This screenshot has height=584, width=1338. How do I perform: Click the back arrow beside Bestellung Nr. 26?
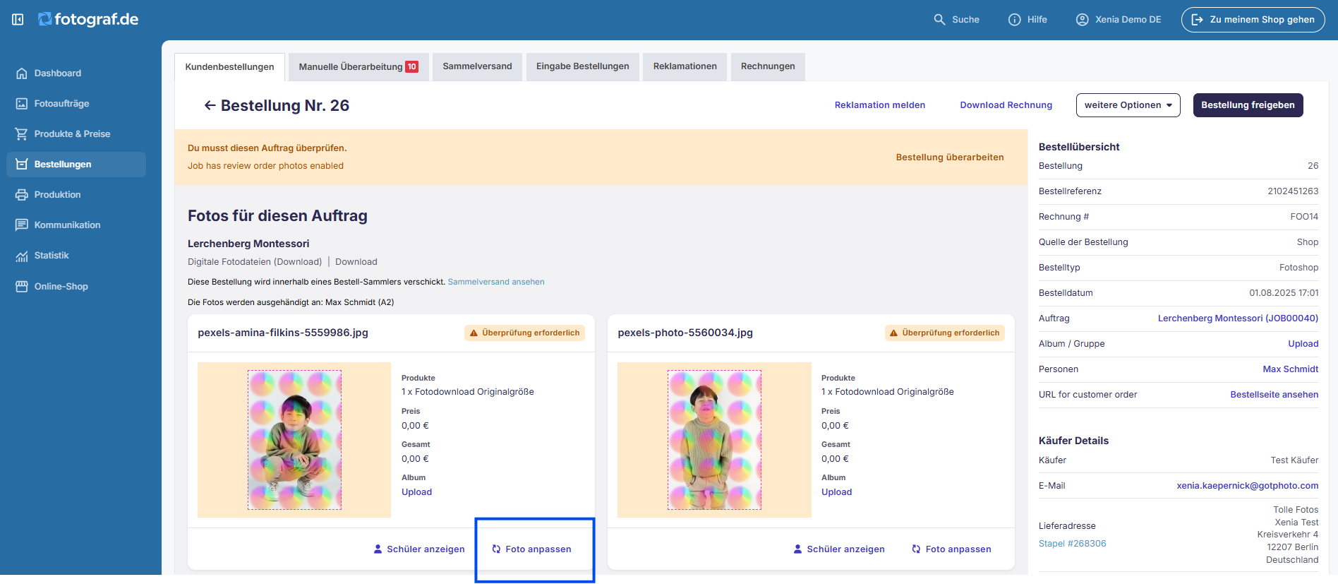pos(210,105)
